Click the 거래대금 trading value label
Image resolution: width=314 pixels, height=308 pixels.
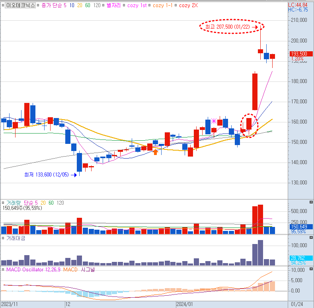click(16, 238)
